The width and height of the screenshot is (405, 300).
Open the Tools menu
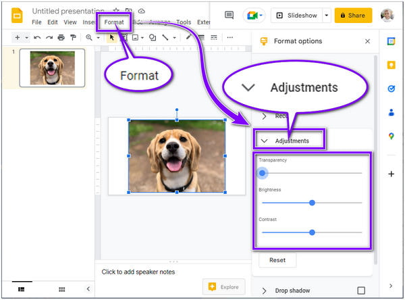(184, 22)
